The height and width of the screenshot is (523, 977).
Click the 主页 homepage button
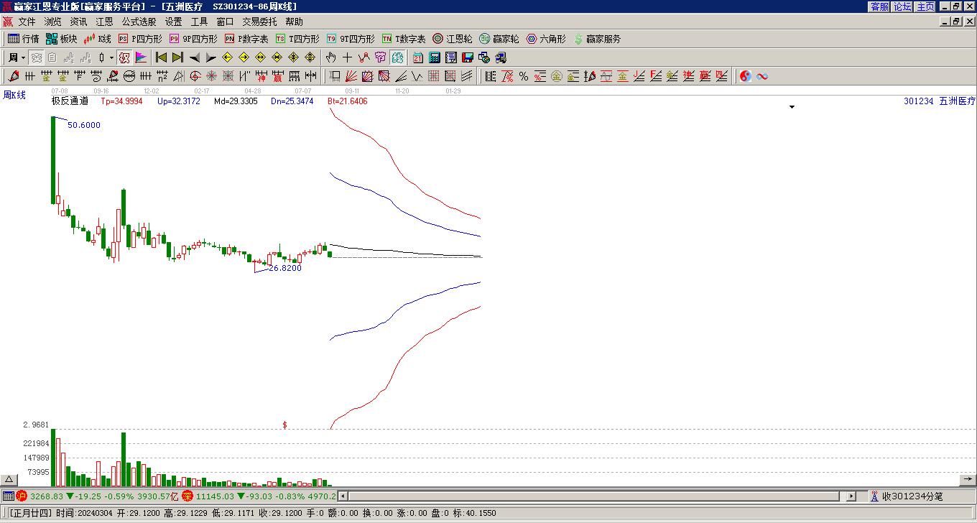[925, 6]
